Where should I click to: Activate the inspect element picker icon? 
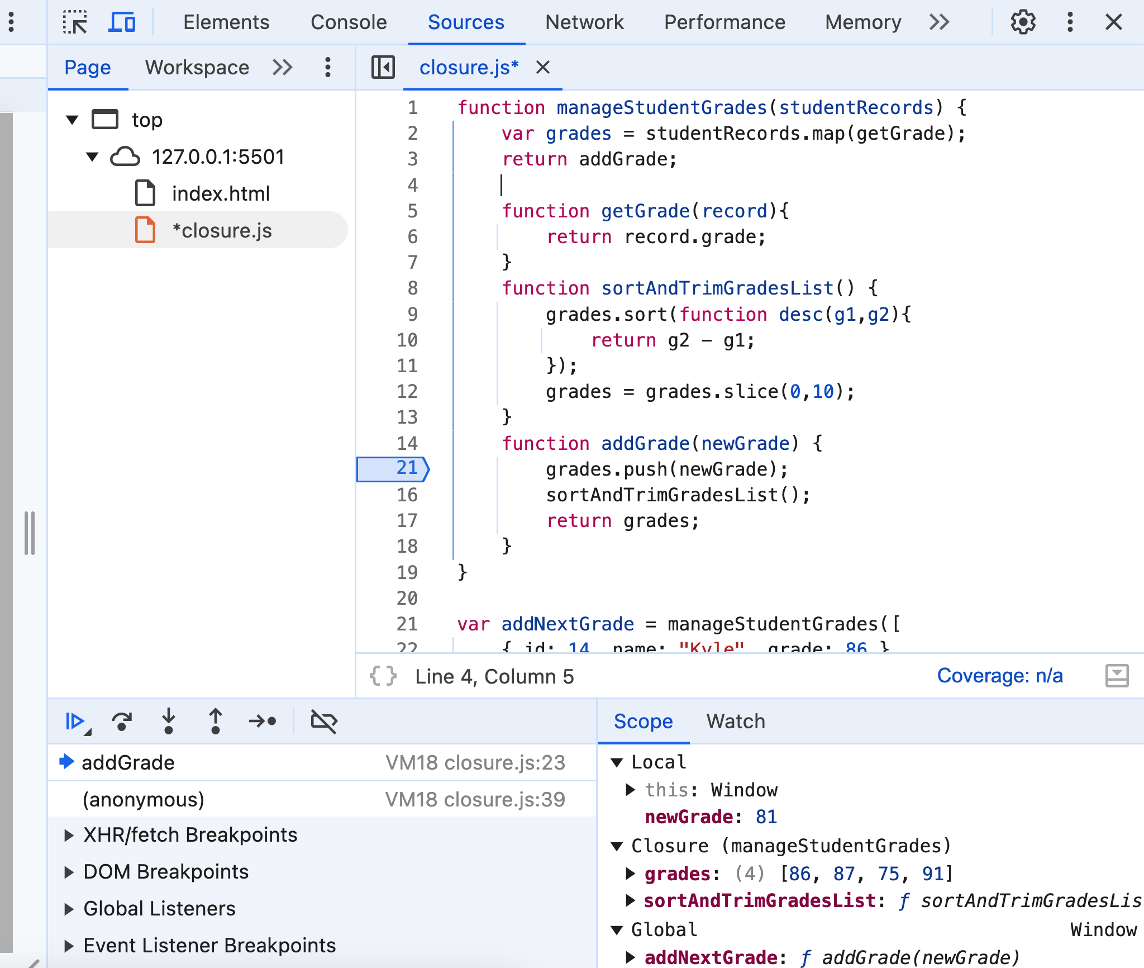click(75, 22)
